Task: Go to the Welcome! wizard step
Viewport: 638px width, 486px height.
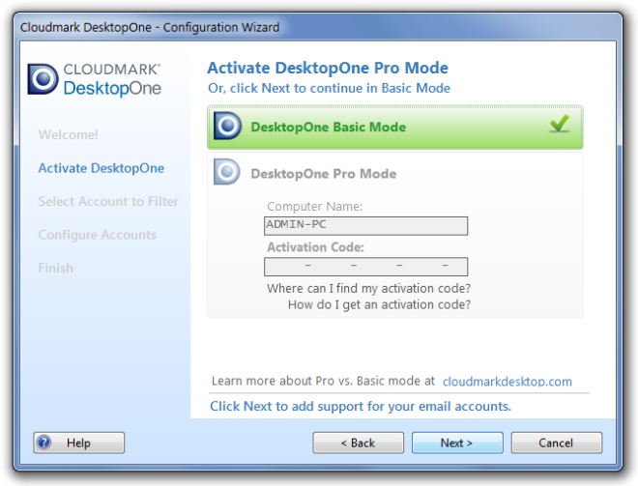Action: (x=68, y=134)
